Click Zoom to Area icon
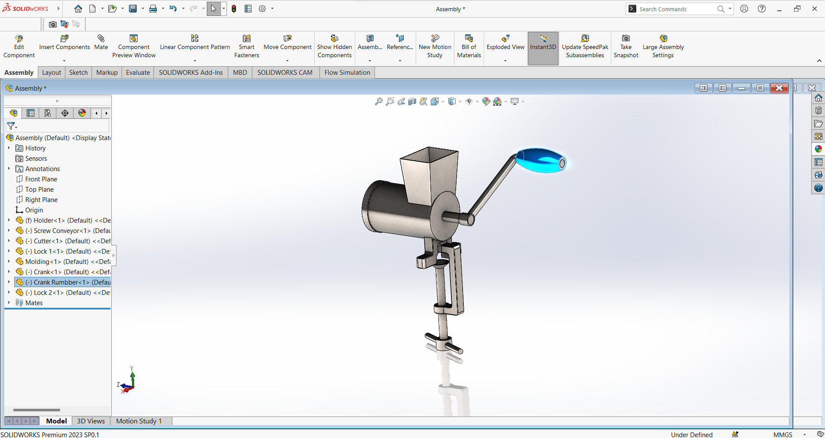The height and width of the screenshot is (438, 825). coord(389,101)
